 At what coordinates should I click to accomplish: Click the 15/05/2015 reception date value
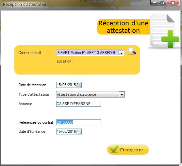66,85
